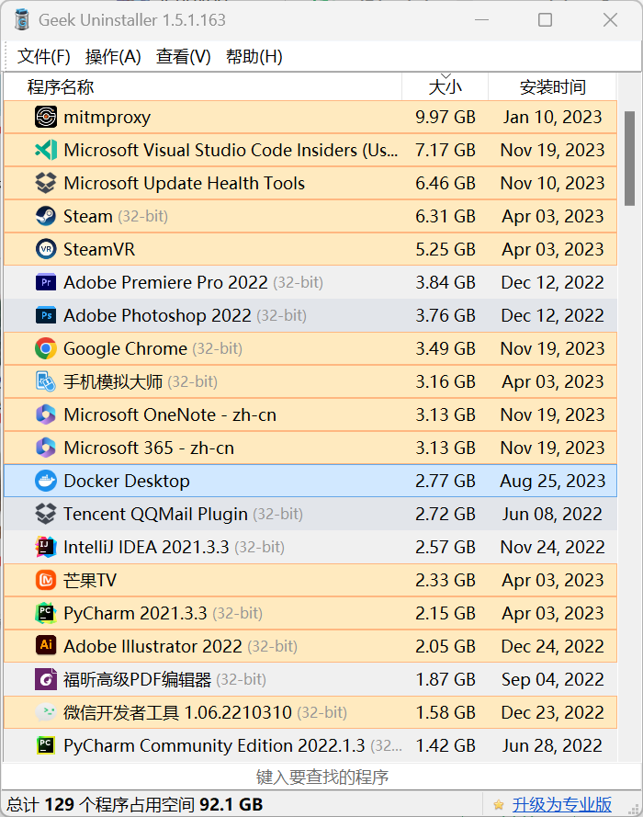Select the 芒果TV name text
The image size is (643, 817).
click(x=89, y=580)
